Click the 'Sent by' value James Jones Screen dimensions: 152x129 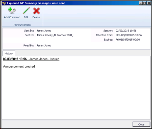coord(44,31)
